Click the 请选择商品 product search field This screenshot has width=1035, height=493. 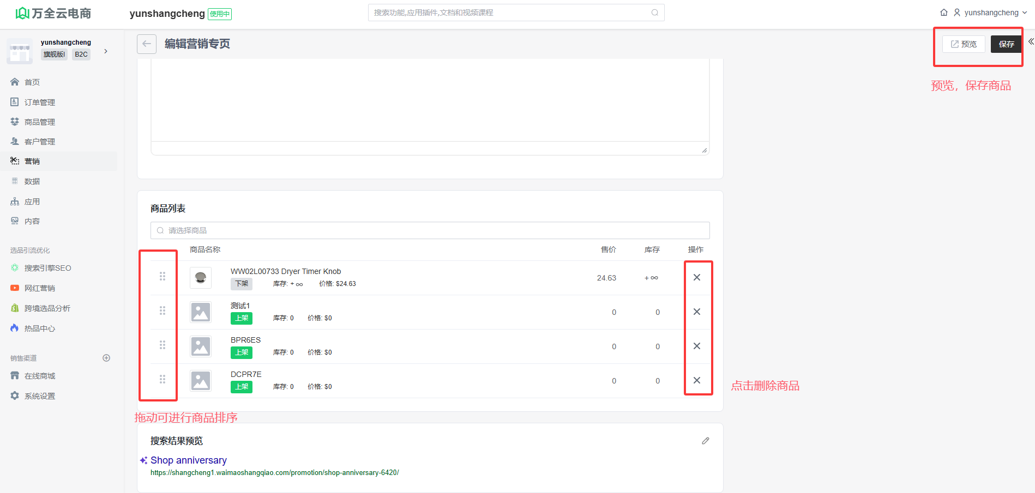[x=430, y=230]
